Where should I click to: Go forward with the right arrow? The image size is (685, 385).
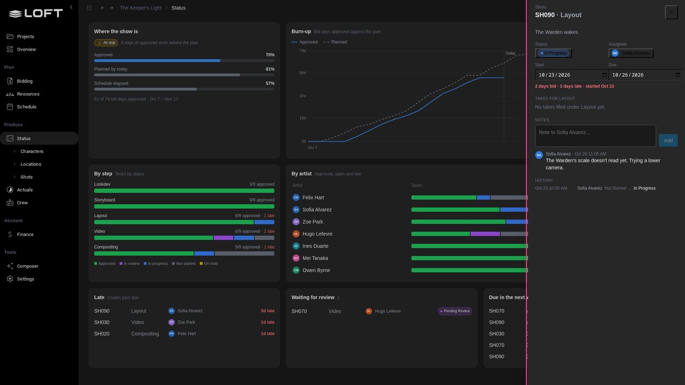[111, 8]
